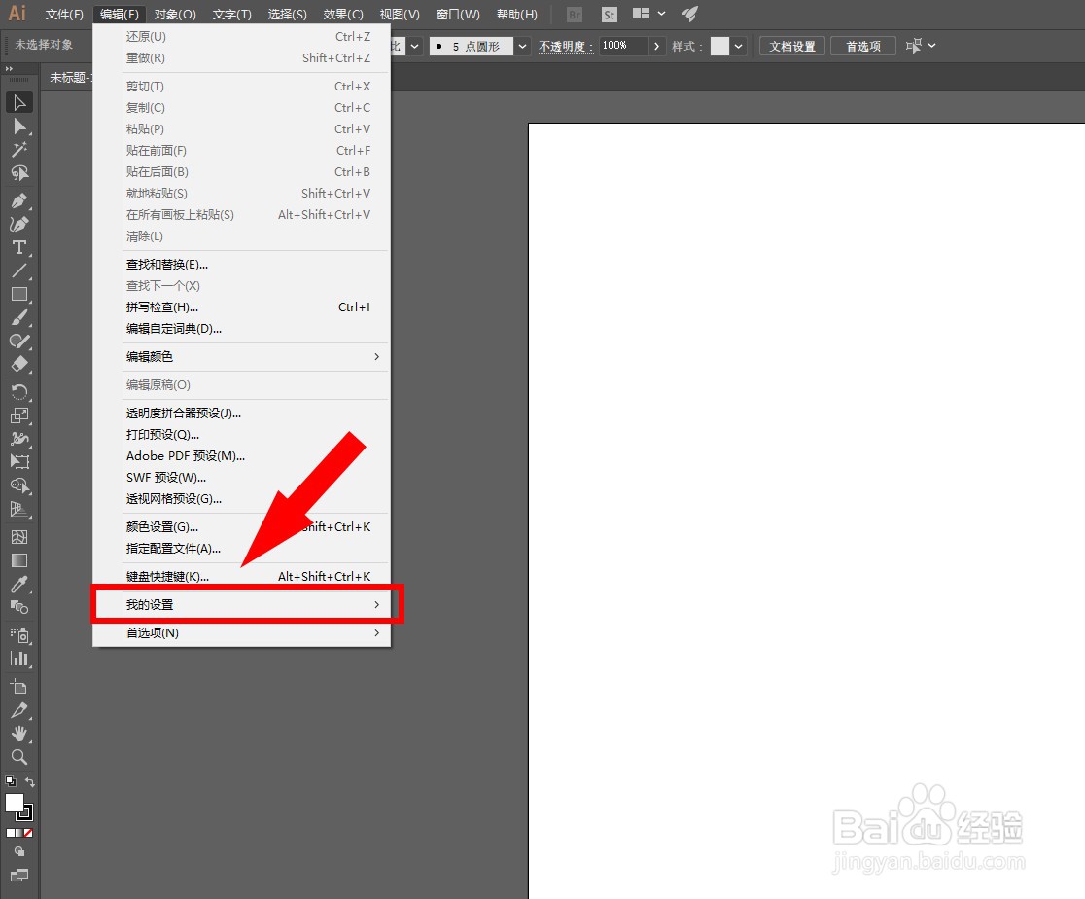Open the 对象(O) menu
The height and width of the screenshot is (899, 1085).
175,14
